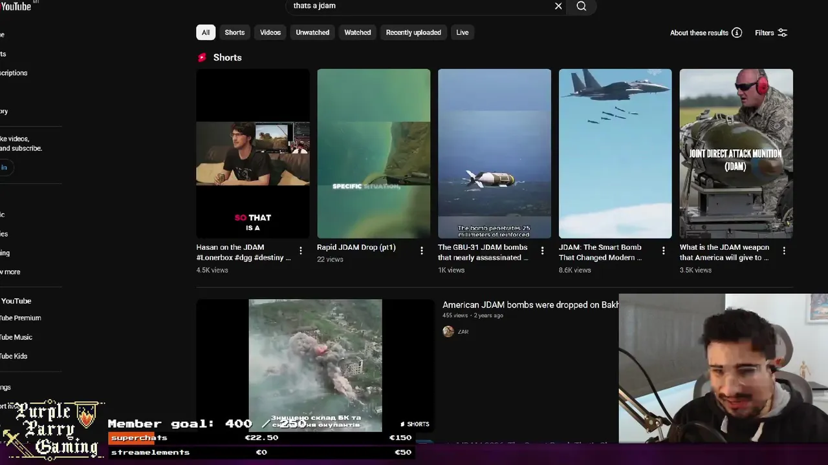828x465 pixels.
Task: Select the Unwatched filter chip
Action: [x=312, y=32]
